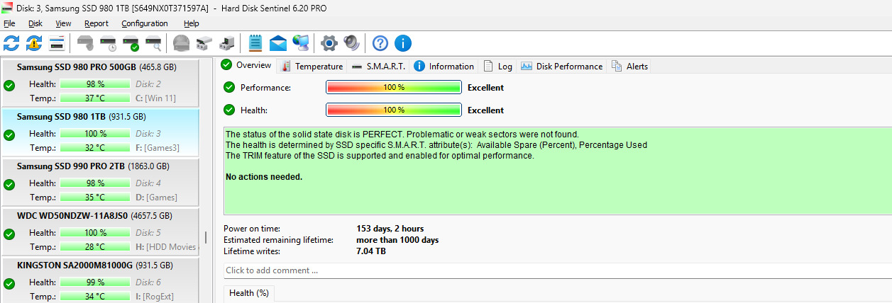Select the Health (%) graph tab
Viewport: 892px width, 303px height.
249,293
